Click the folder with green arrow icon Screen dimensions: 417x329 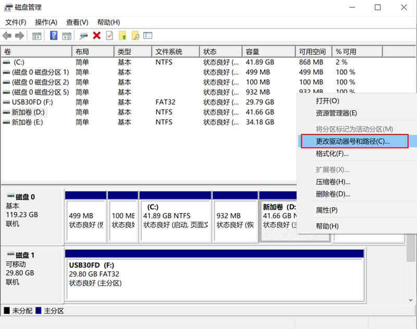[x=122, y=35]
